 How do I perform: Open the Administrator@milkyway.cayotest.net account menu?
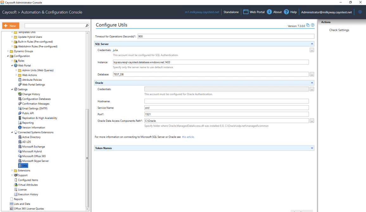point(326,12)
